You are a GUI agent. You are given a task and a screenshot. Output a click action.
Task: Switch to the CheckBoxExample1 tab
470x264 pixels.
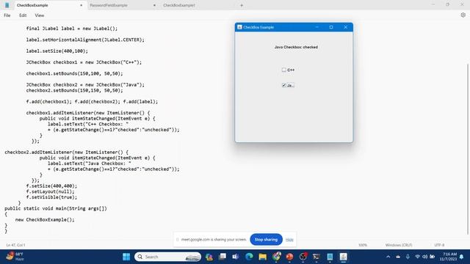(179, 5)
